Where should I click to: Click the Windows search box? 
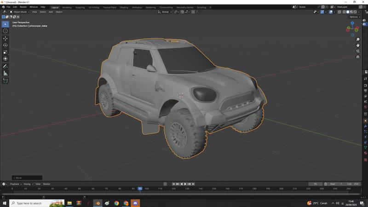pos(37,203)
